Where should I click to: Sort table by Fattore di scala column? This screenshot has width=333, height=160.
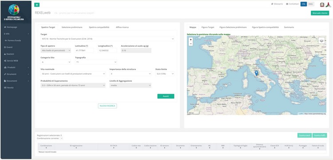click(318, 146)
